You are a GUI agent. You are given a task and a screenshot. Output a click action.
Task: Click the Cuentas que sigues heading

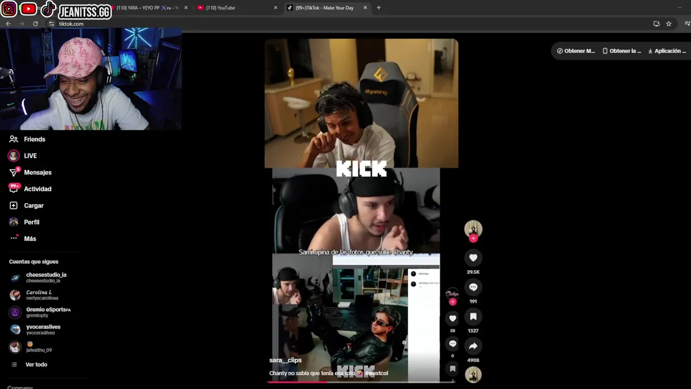[33, 261]
